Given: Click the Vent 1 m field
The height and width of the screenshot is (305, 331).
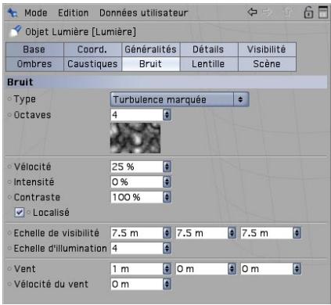Looking at the screenshot, I should (137, 269).
